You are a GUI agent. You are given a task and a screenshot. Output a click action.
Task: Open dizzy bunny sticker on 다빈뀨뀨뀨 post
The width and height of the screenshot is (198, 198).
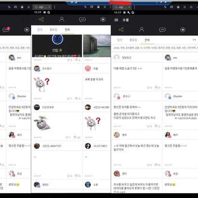[x=42, y=123]
